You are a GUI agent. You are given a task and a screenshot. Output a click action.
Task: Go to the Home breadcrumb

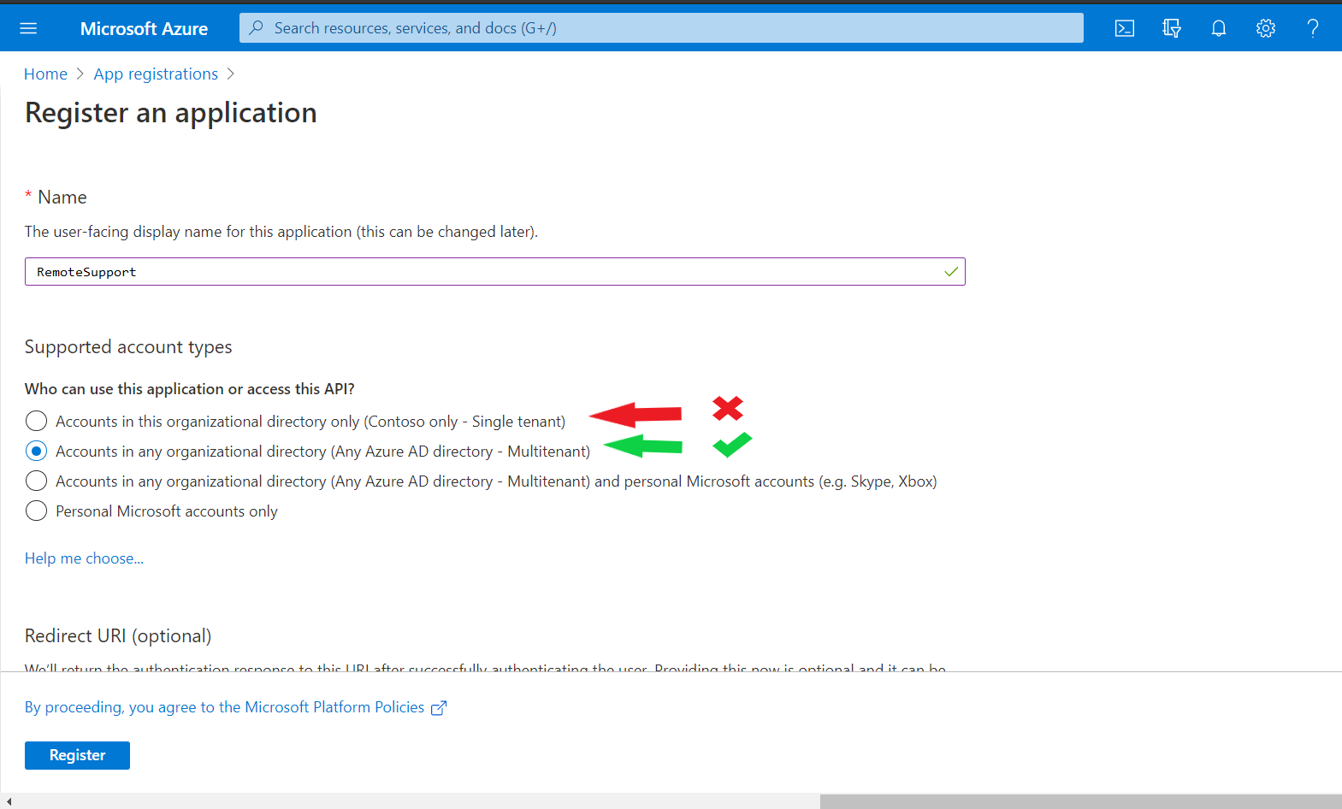coord(45,74)
